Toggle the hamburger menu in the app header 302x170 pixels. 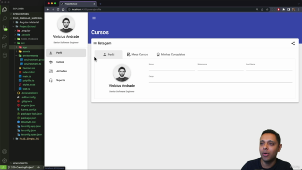click(x=94, y=18)
